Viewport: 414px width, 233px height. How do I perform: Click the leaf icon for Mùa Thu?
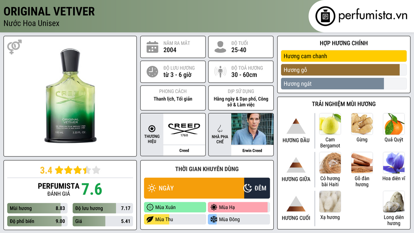click(x=150, y=219)
